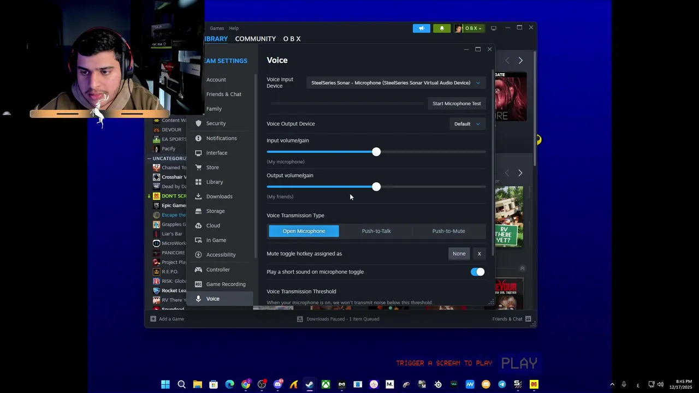Show hidden system tray icons chevron
This screenshot has height=393, width=699.
pyautogui.click(x=612, y=384)
